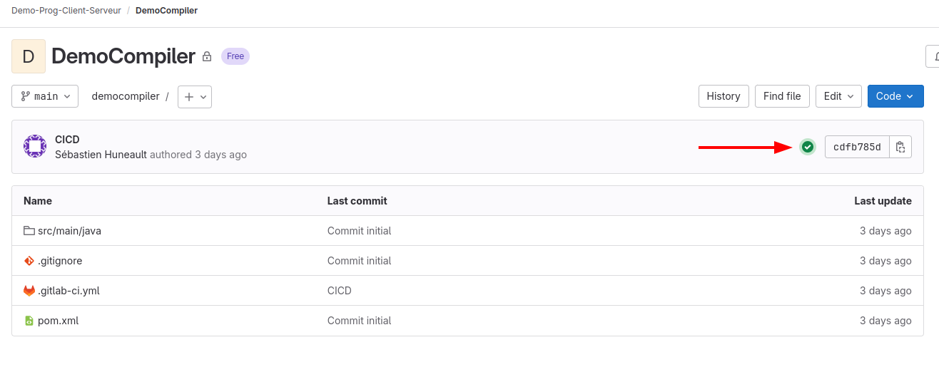Click the src/main/java folder icon

29,231
